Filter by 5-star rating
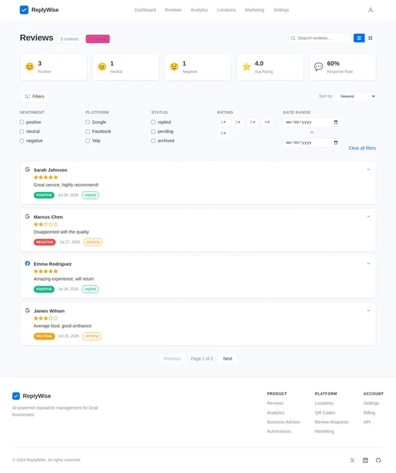 223,134
